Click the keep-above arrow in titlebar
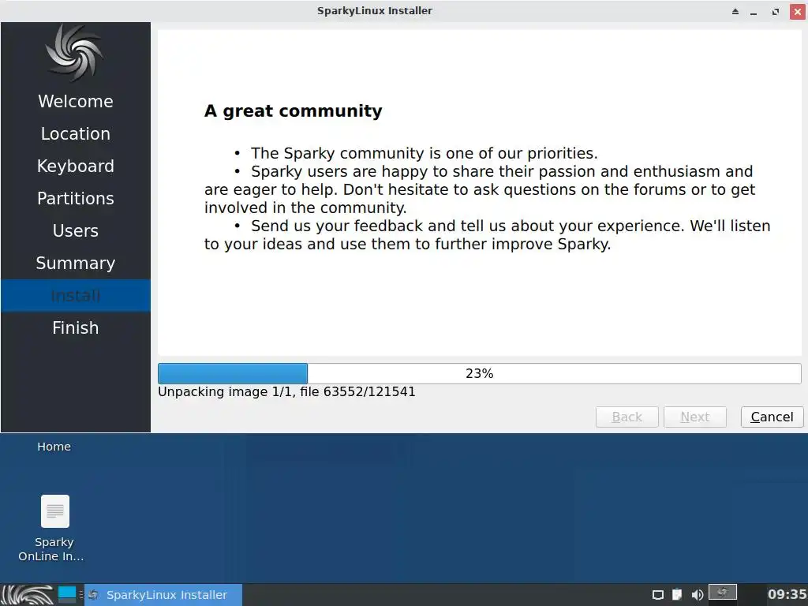808x606 pixels. [x=735, y=11]
